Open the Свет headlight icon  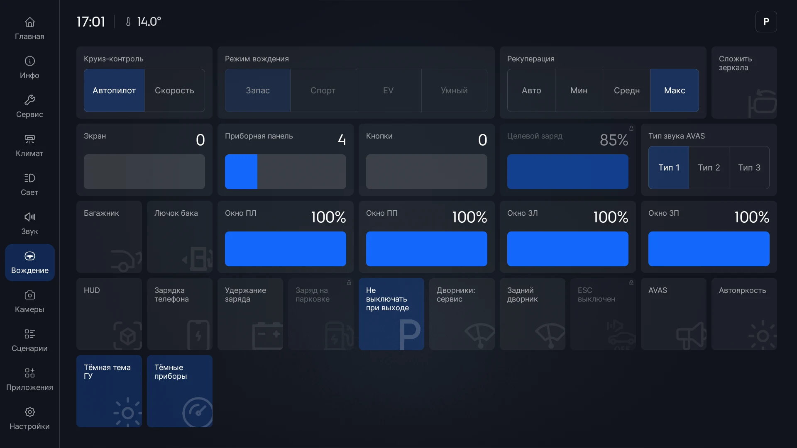pyautogui.click(x=29, y=178)
